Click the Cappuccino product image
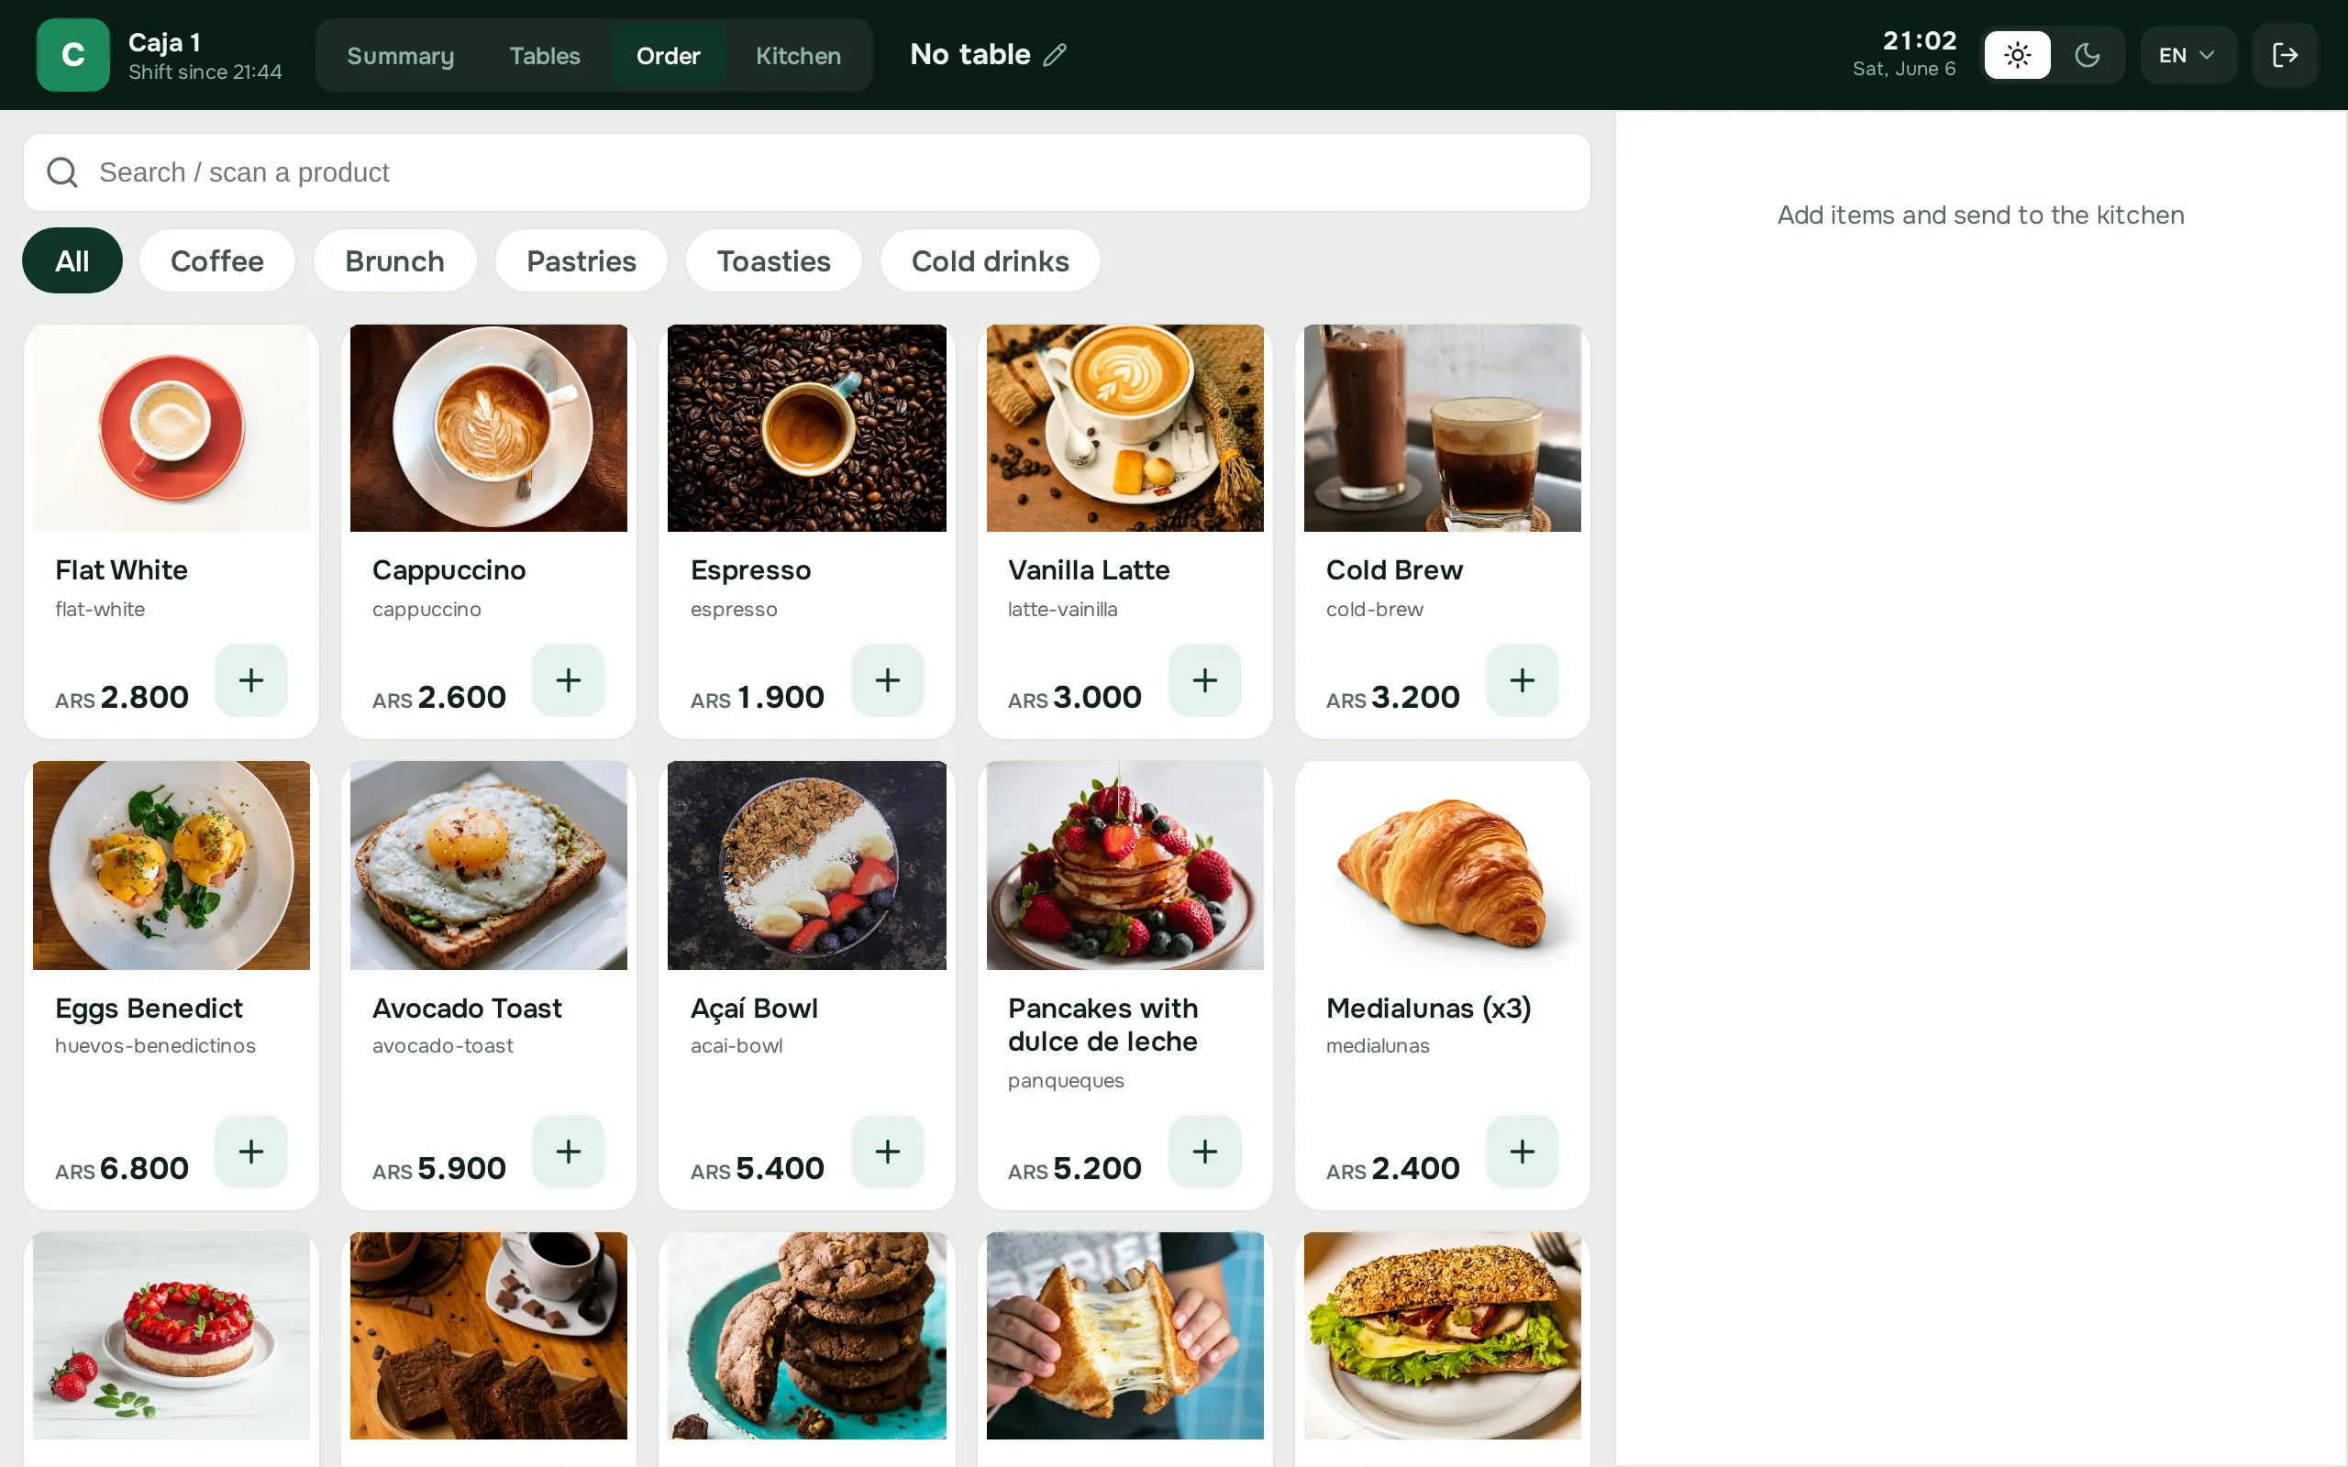This screenshot has width=2348, height=1467. (489, 428)
